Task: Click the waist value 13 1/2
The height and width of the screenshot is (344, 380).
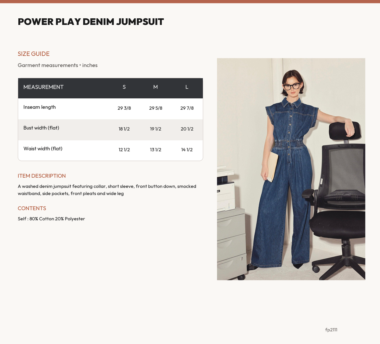Action: click(x=155, y=150)
